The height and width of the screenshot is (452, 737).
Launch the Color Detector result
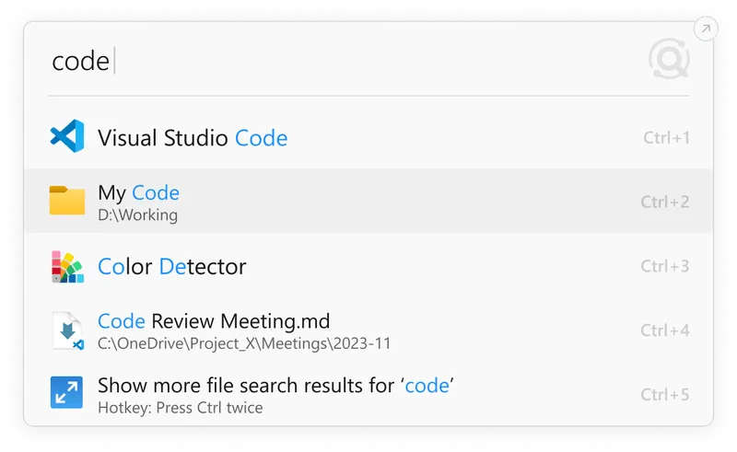coord(368,266)
